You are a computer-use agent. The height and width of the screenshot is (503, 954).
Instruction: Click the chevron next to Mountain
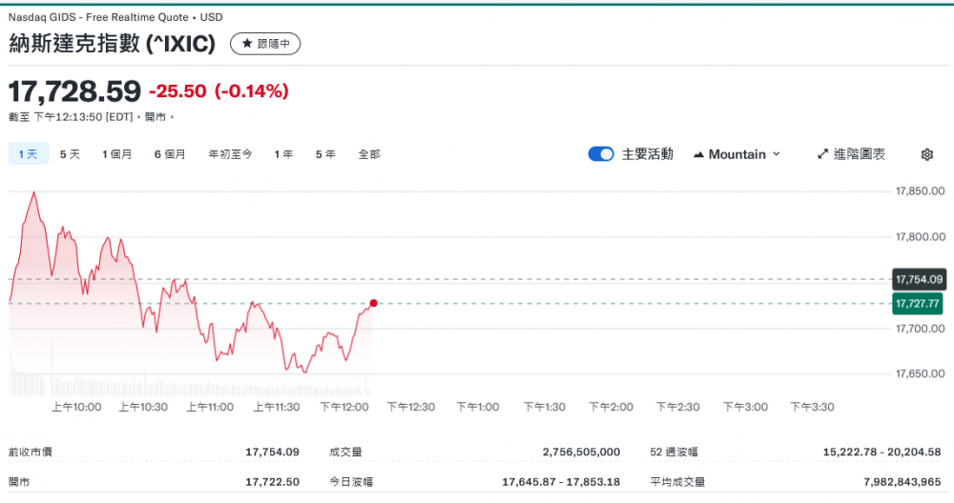click(776, 154)
